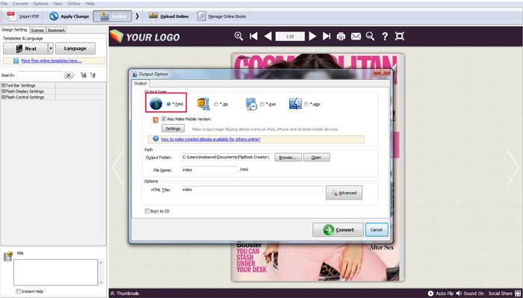The height and width of the screenshot is (298, 523).
Task: Click the Language button
Action: tap(75, 49)
